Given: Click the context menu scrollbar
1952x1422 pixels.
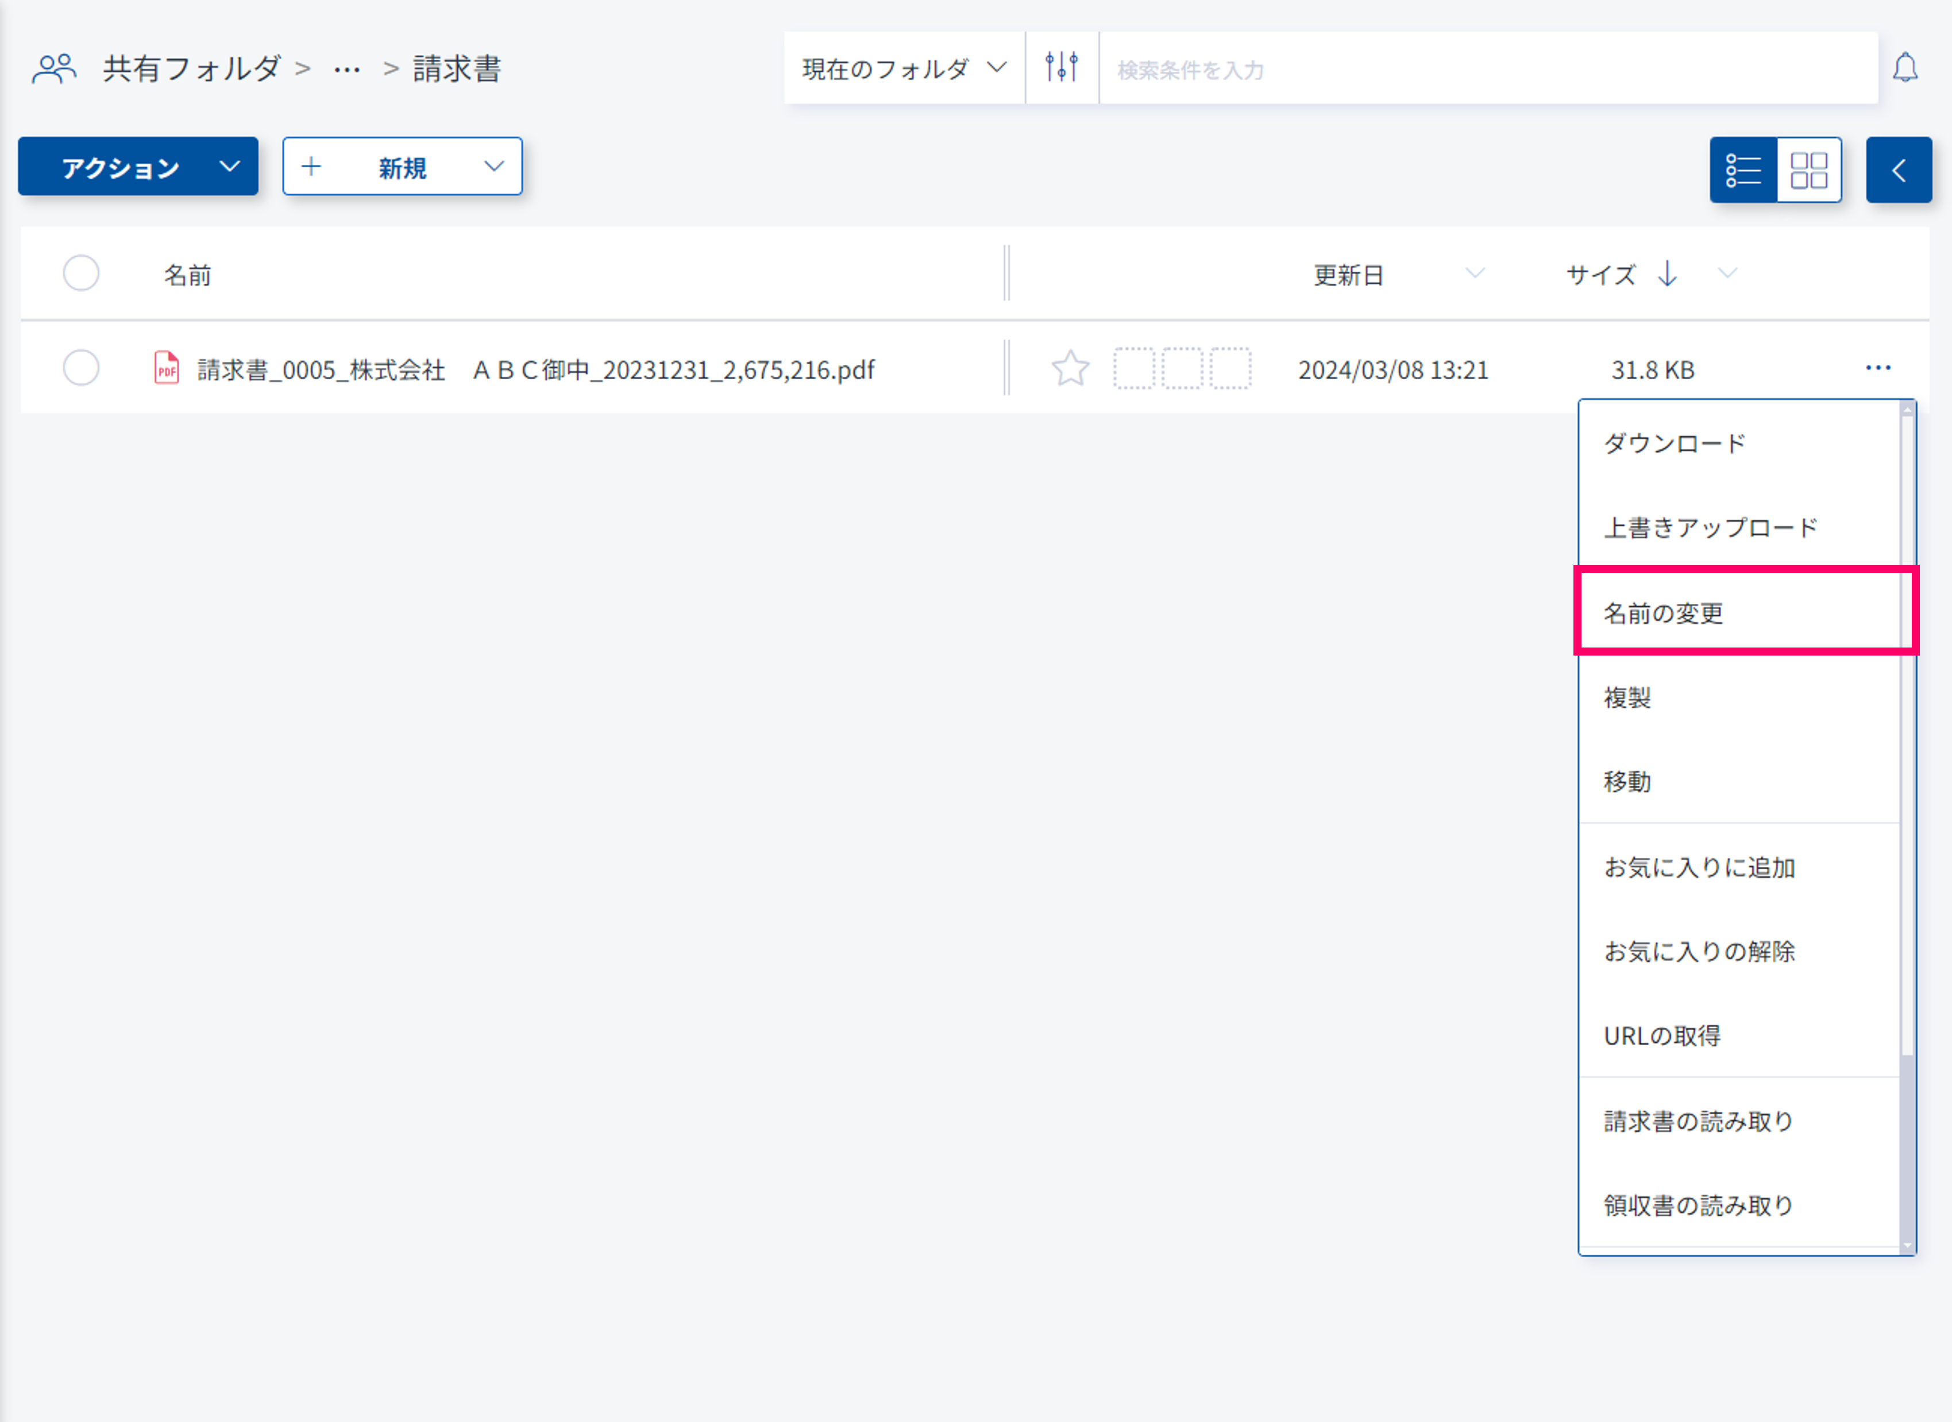Looking at the screenshot, I should pos(1907,731).
